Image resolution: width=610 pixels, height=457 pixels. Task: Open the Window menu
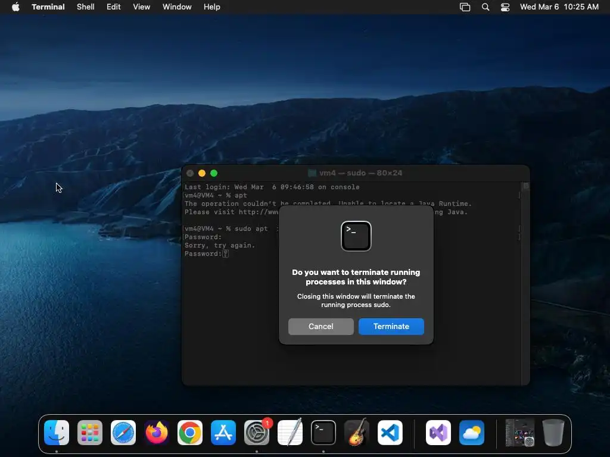tap(177, 7)
